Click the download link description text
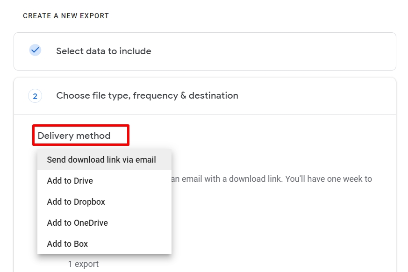This screenshot has height=272, width=408. tap(272, 179)
